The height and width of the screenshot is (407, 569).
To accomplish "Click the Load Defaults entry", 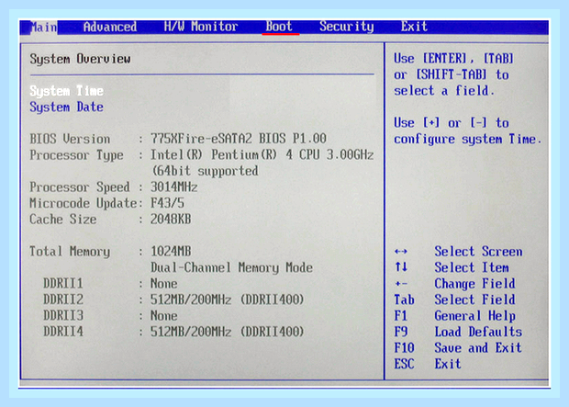I will (478, 332).
